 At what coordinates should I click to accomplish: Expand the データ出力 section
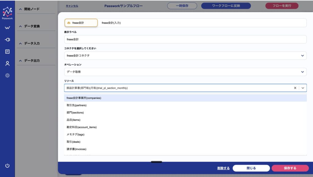pos(20,61)
